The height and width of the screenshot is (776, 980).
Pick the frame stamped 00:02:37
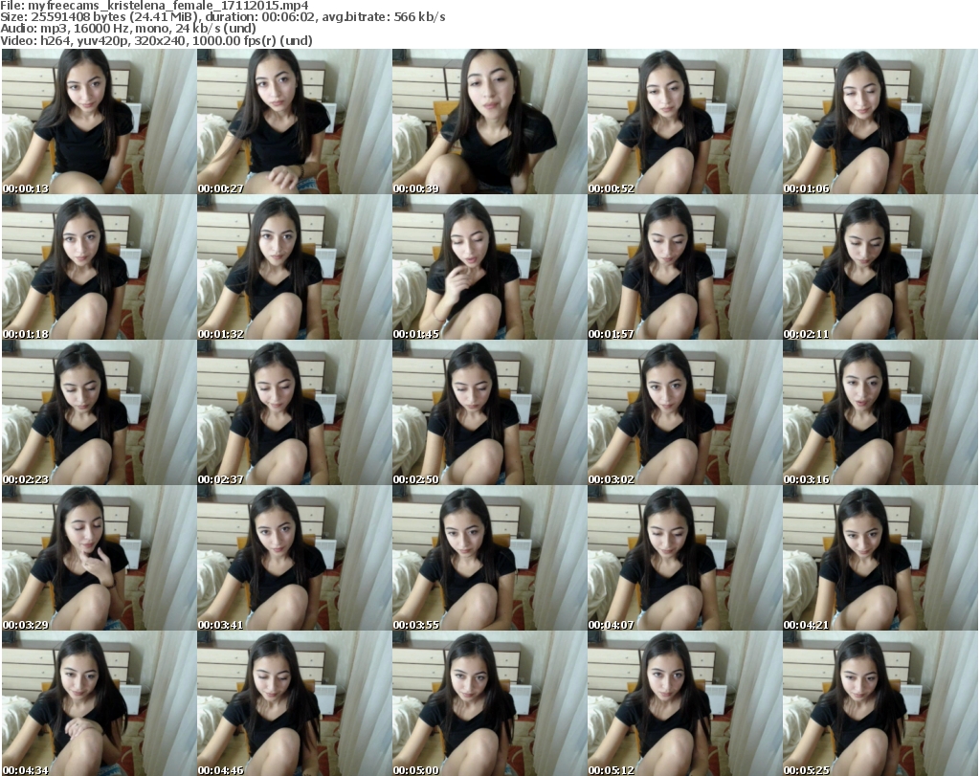(295, 412)
